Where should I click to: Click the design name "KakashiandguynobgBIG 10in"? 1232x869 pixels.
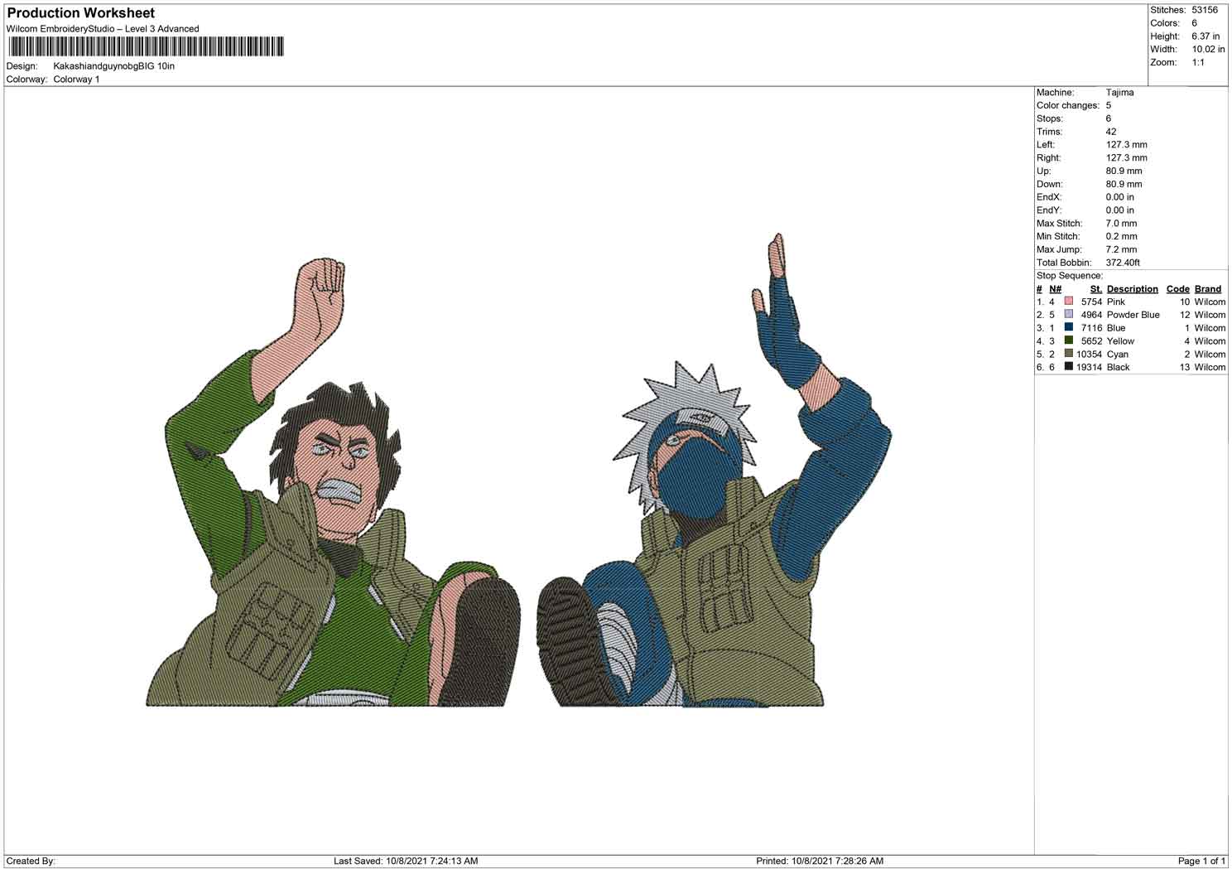(x=114, y=66)
